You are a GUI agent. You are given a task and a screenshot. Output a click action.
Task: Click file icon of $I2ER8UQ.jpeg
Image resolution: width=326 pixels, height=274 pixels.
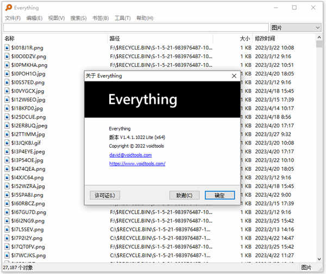[7, 126]
